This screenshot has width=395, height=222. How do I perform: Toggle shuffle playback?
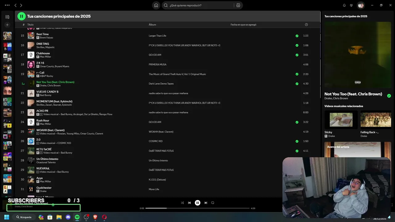(x=182, y=203)
